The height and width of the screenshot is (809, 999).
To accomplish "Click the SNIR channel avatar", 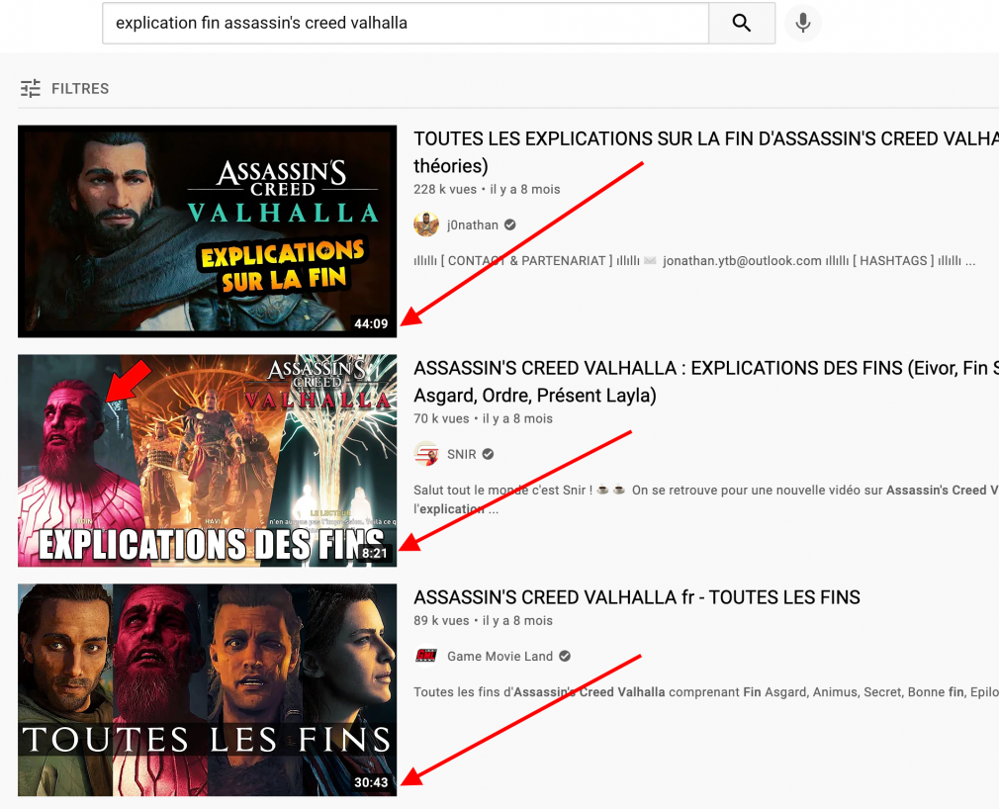I will pyautogui.click(x=426, y=454).
